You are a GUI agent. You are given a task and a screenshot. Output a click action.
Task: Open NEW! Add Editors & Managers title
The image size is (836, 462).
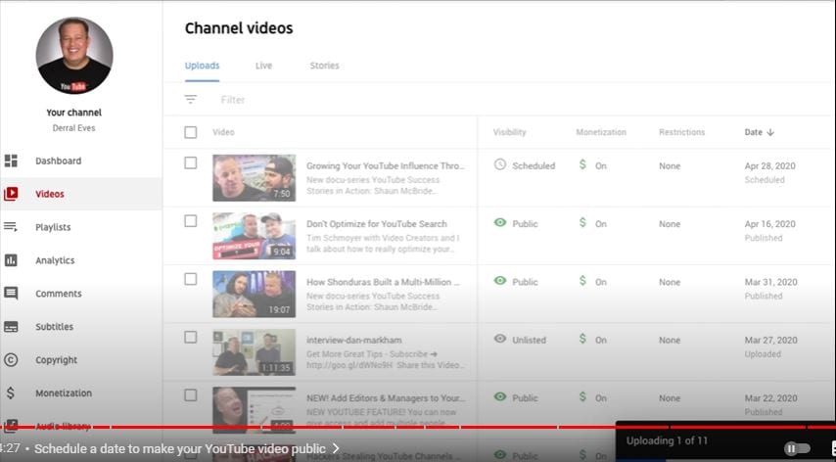386,398
